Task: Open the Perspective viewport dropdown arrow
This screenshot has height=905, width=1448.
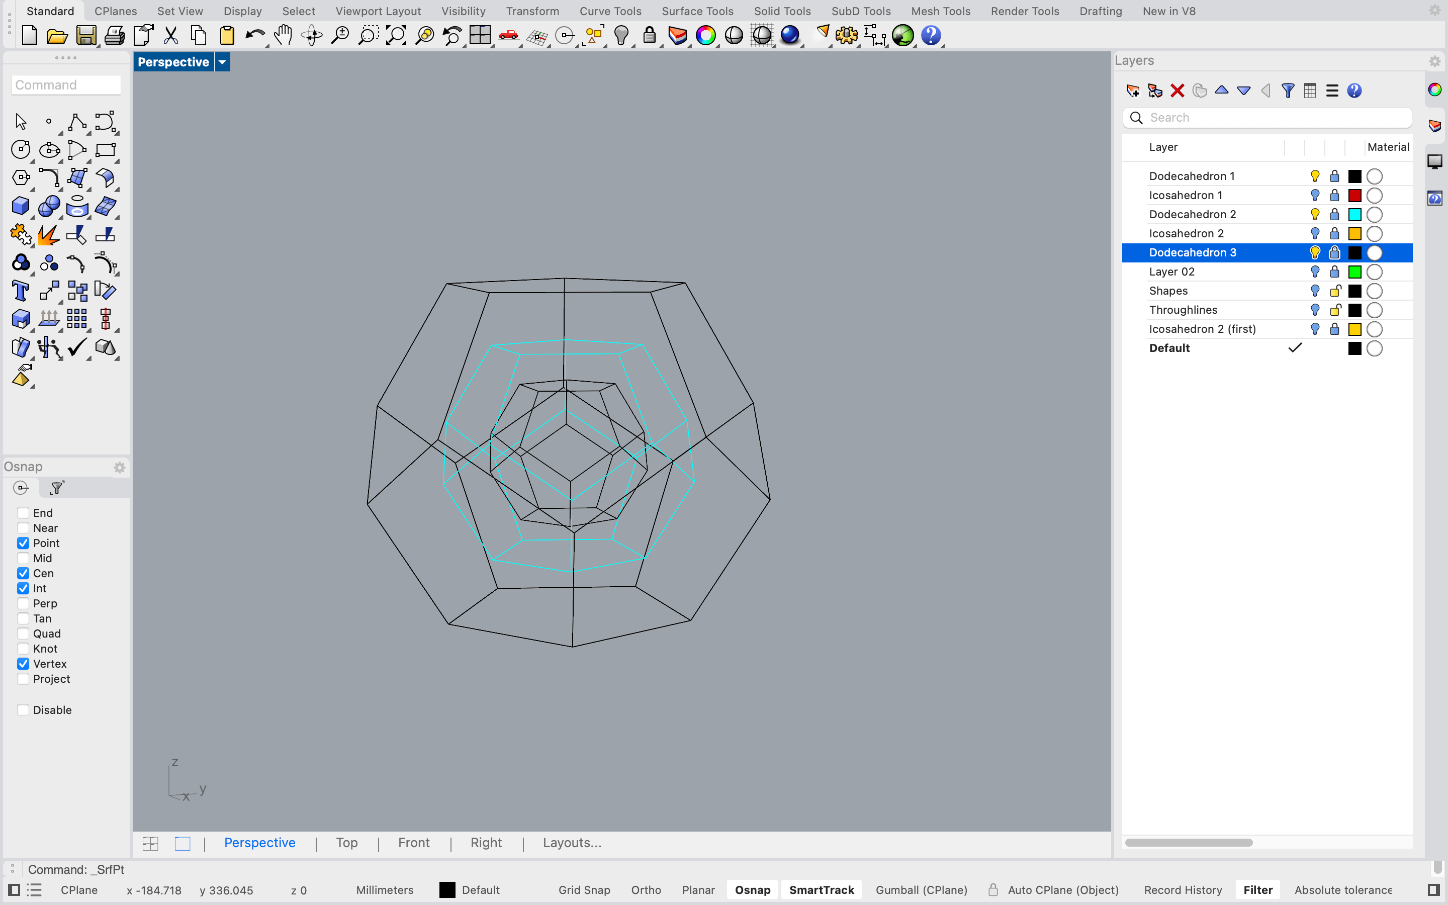Action: tap(222, 62)
